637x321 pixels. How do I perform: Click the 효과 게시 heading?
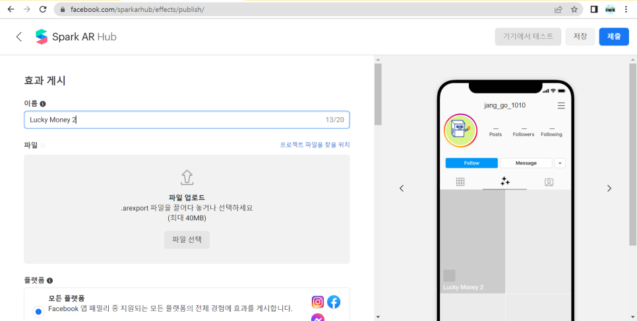[45, 81]
